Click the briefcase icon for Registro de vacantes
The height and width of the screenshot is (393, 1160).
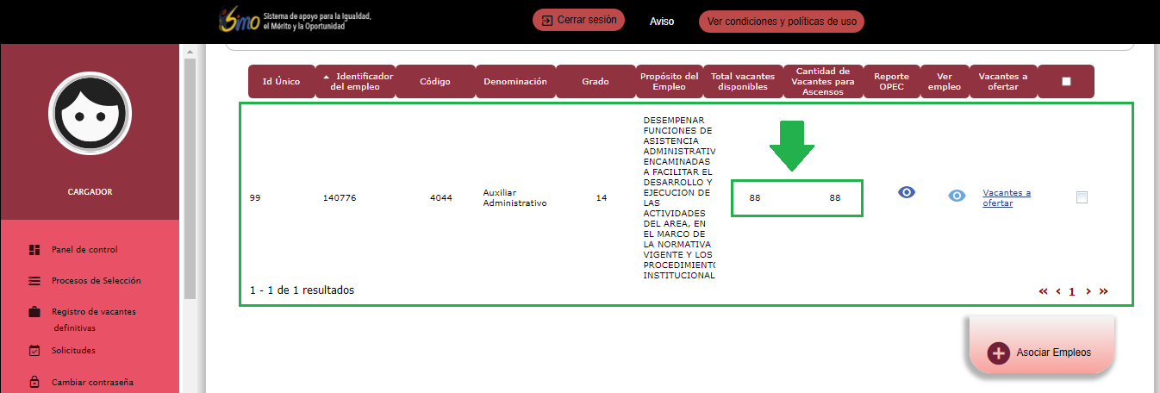coord(34,312)
